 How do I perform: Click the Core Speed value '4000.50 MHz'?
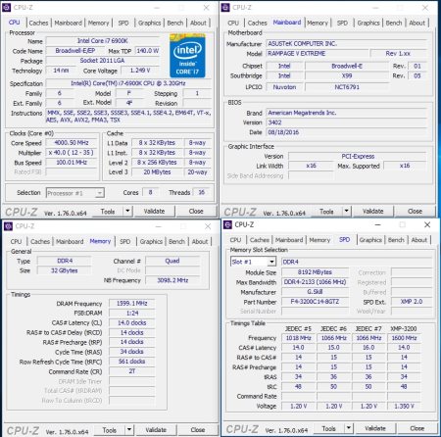[72, 143]
